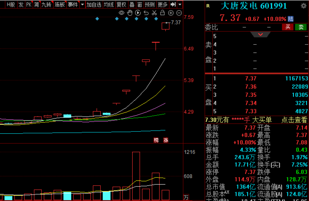
Task: Click the tallest red volume bar
Action: 136,176
